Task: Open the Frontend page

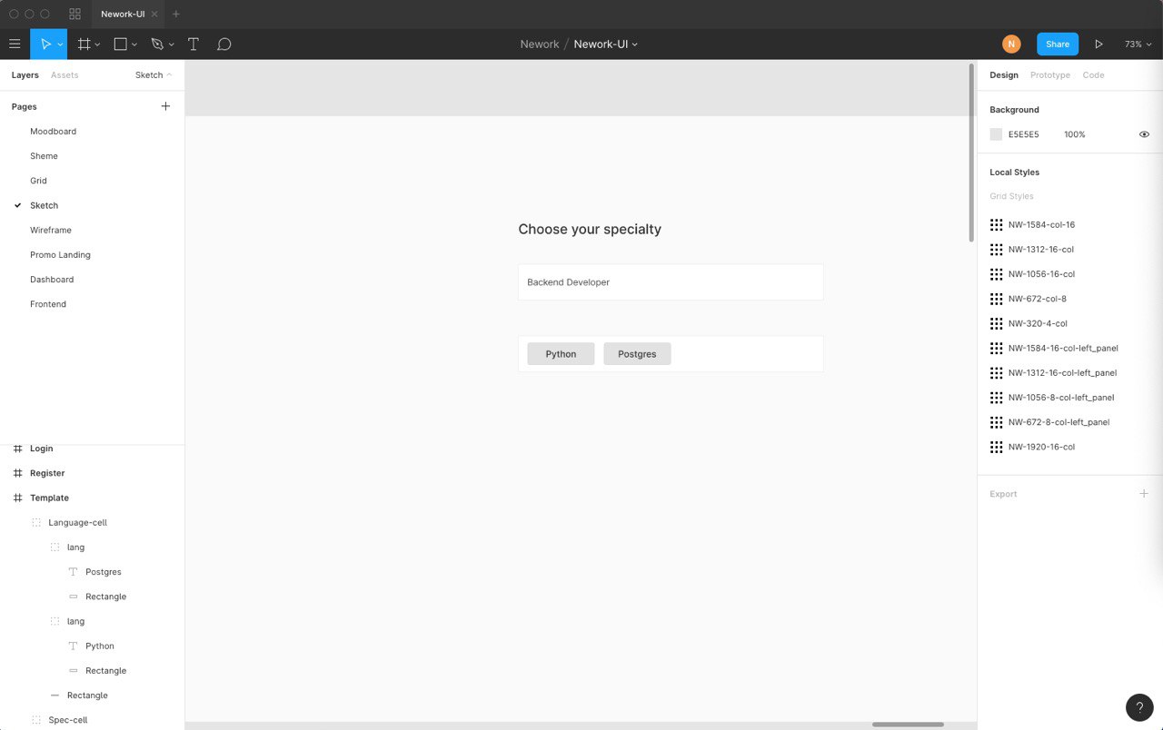Action: click(x=48, y=304)
